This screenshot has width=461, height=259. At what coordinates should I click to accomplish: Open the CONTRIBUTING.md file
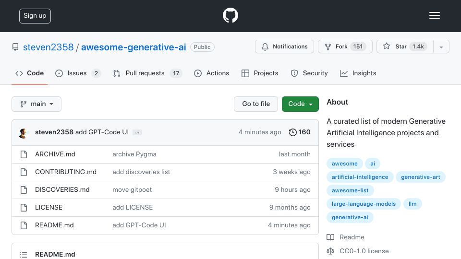pos(66,172)
